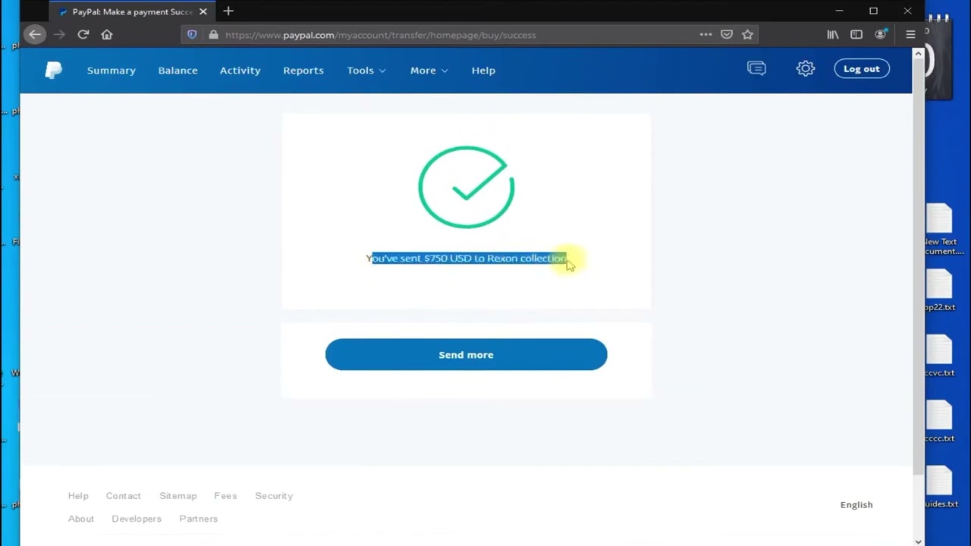
Task: Go to the browser Home page
Action: 107,34
